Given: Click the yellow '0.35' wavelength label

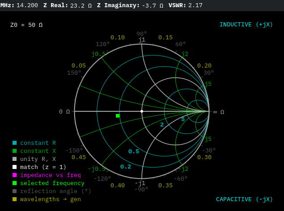Looking at the screenshot, I should [165, 186].
